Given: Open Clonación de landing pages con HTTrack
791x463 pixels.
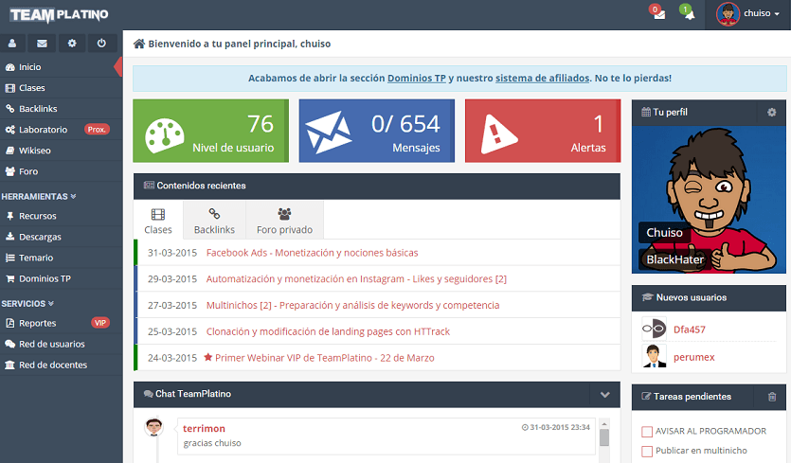Looking at the screenshot, I should click(x=328, y=331).
